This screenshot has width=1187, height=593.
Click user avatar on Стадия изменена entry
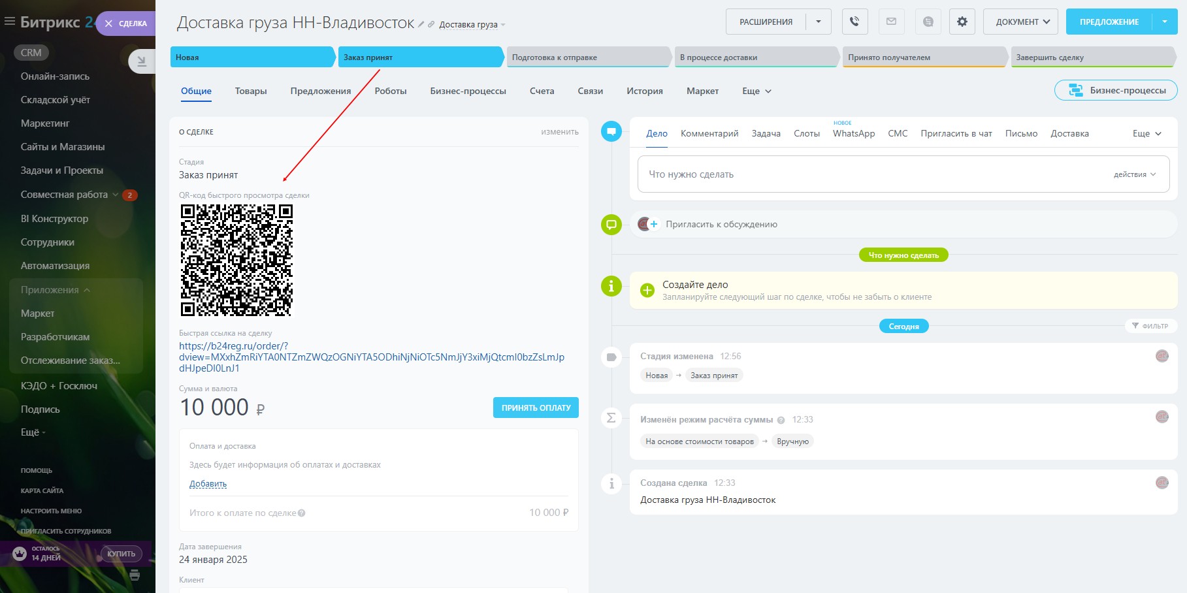pos(1162,356)
